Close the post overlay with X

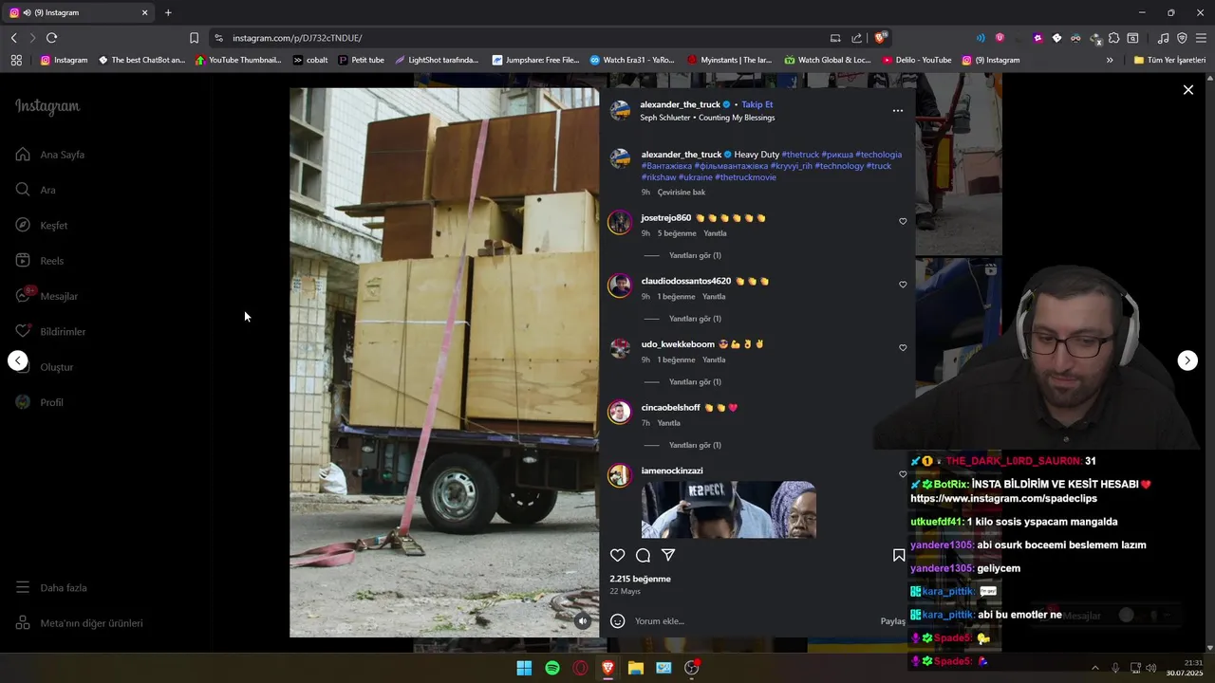pos(1188,90)
